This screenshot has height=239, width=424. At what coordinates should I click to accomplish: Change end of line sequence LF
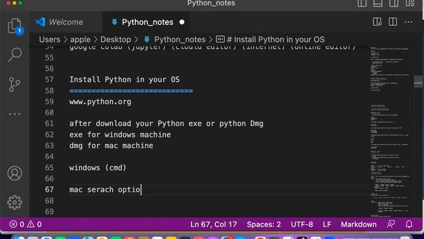tap(327, 224)
